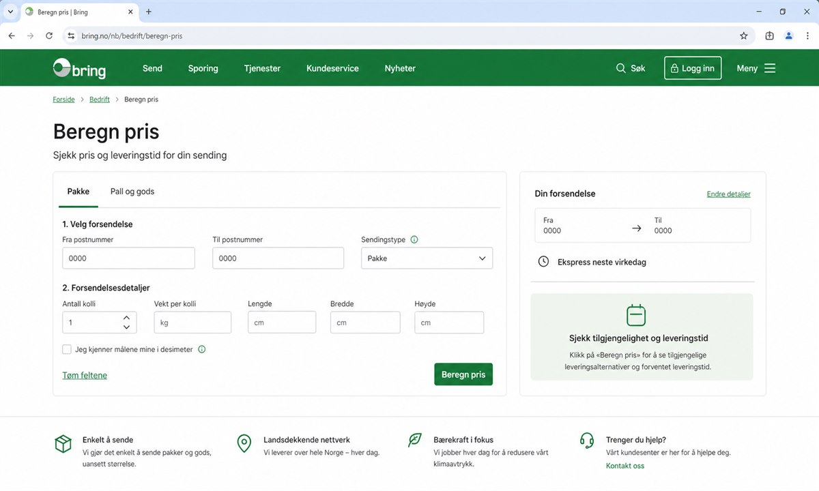Image resolution: width=819 pixels, height=491 pixels.
Task: Open search via magnifier icon
Action: (620, 68)
